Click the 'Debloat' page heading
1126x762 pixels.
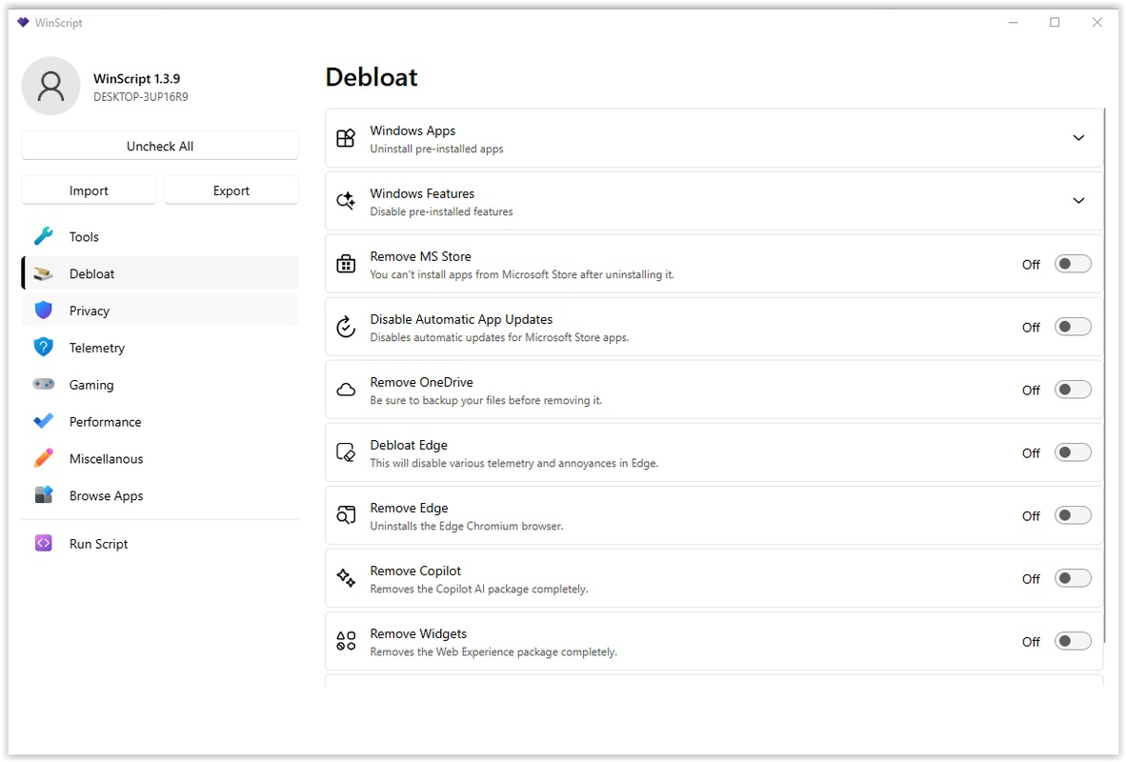pyautogui.click(x=372, y=77)
